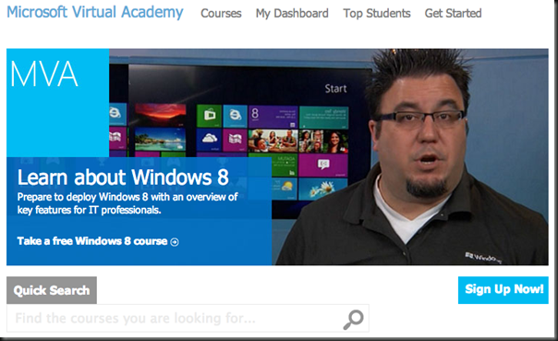This screenshot has height=341, width=558.
Task: Click the daisy flowers desktop tile
Action: (323, 189)
